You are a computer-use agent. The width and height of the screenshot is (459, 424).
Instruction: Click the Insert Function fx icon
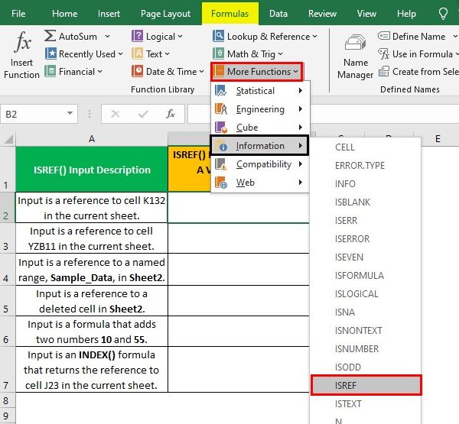(22, 43)
